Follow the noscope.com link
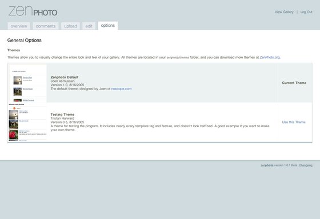The width and height of the screenshot is (320, 219). [x=121, y=88]
